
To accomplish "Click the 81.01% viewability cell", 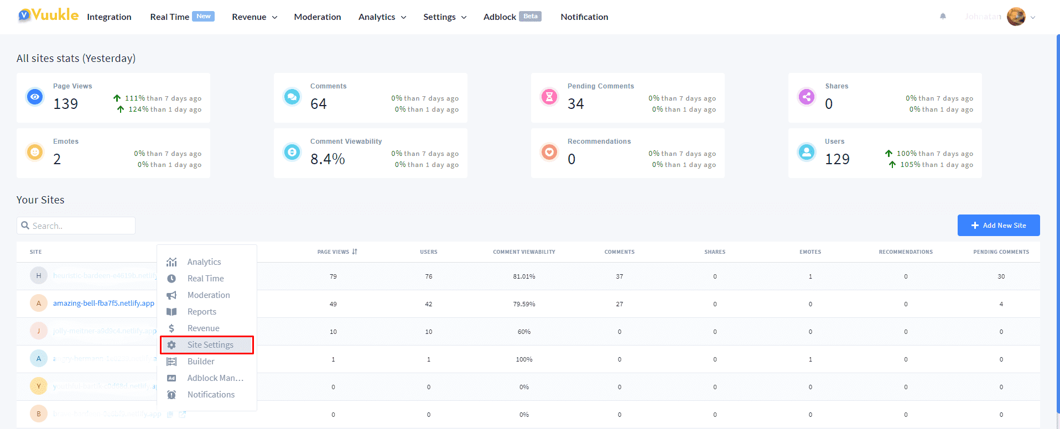I will [x=524, y=276].
